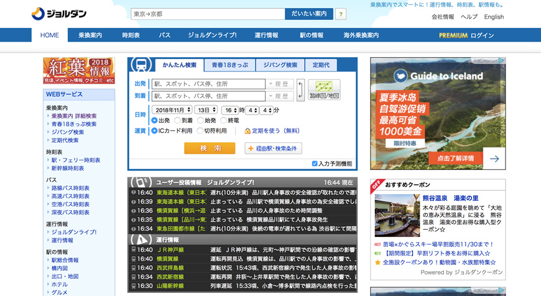
Task: Select the 出発 radio button
Action: click(x=154, y=120)
